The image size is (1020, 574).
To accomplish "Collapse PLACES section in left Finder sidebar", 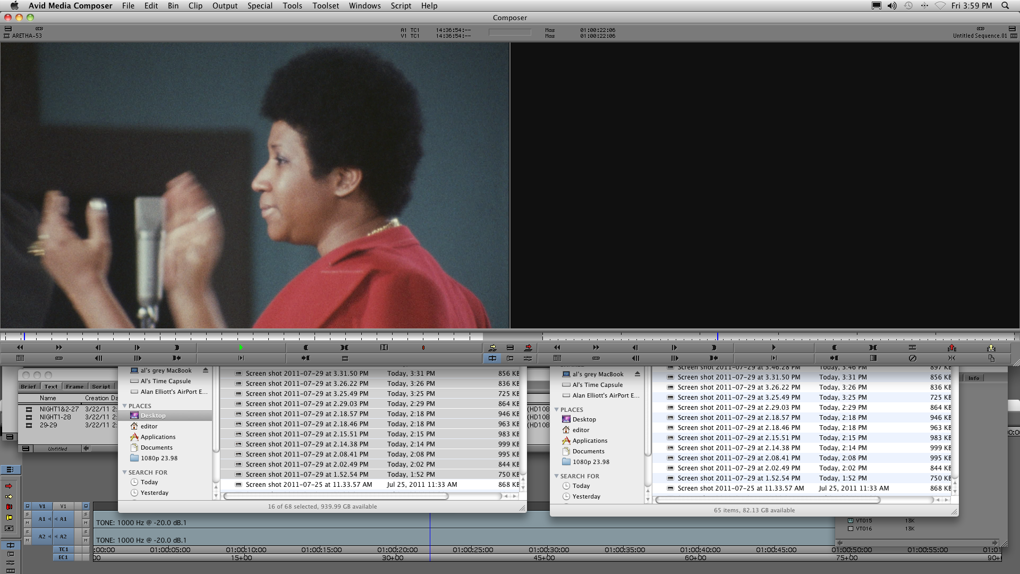I will pos(125,406).
